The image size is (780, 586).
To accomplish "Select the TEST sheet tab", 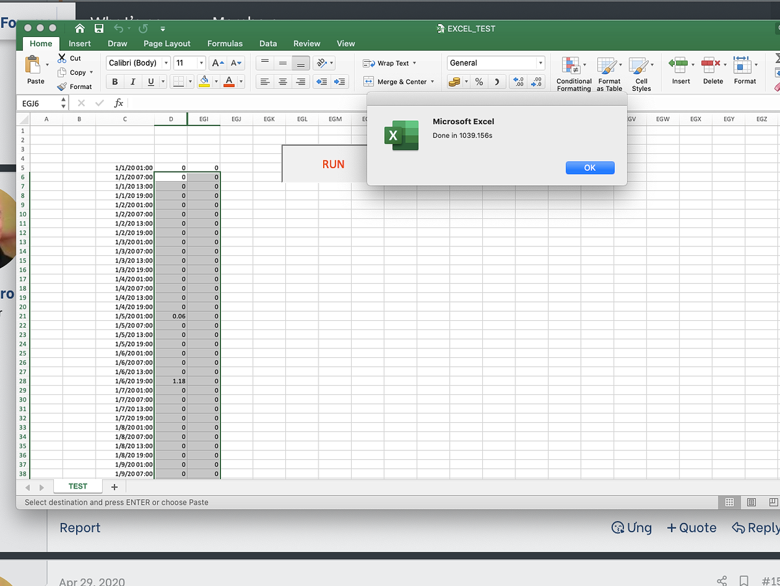I will (x=77, y=486).
